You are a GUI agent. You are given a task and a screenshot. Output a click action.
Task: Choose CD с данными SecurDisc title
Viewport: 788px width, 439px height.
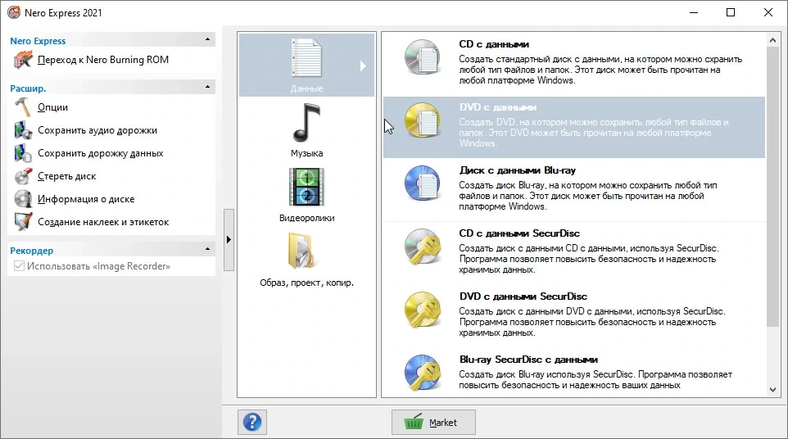(x=519, y=233)
